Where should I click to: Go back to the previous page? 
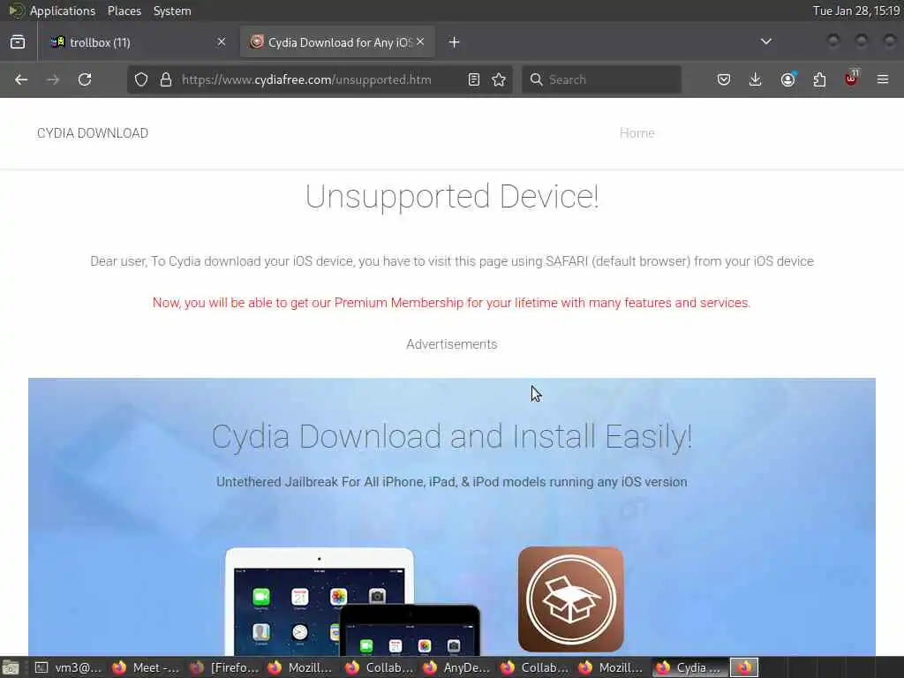[21, 79]
